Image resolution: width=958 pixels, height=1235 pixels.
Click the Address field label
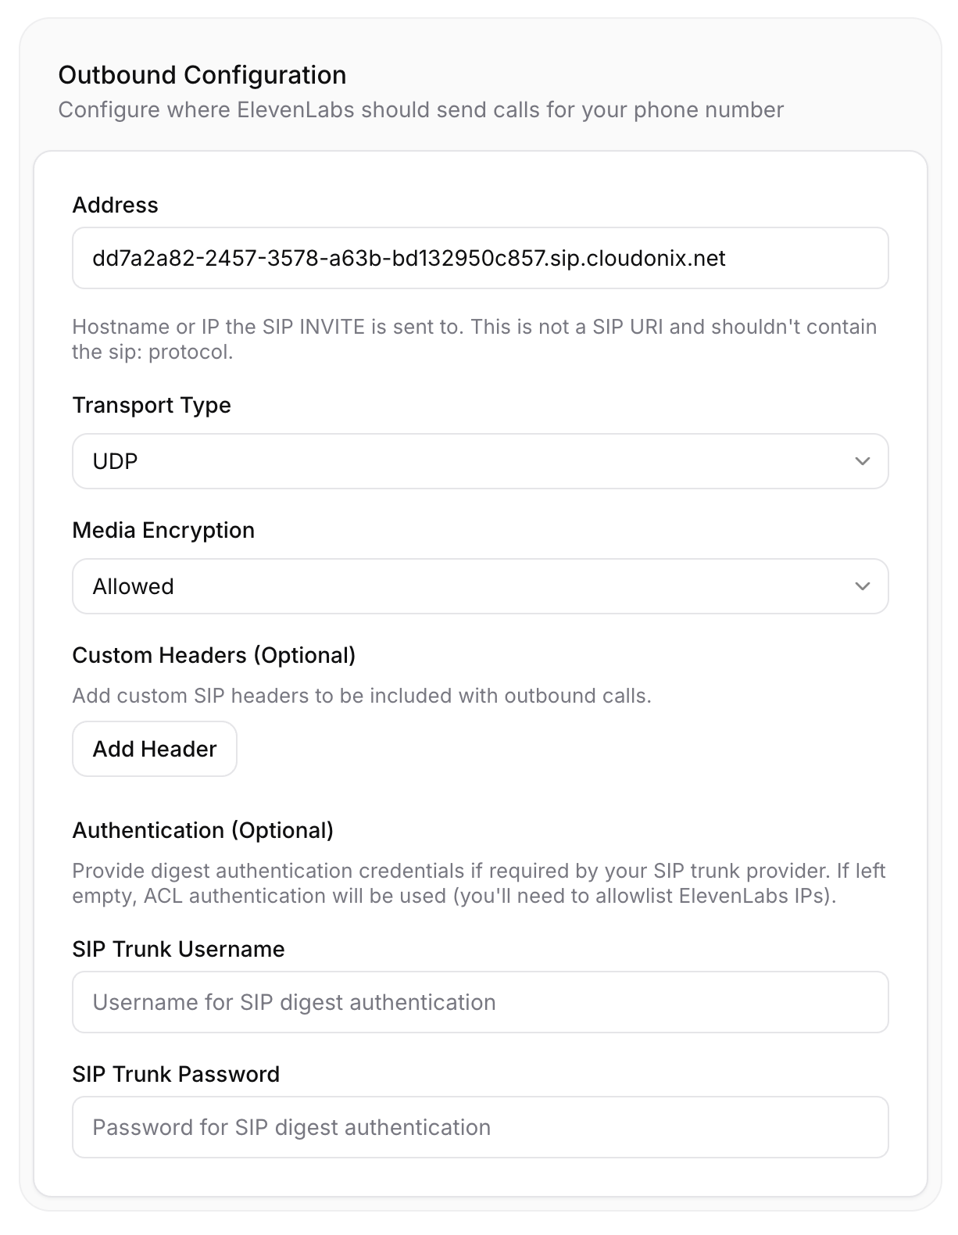(x=115, y=205)
